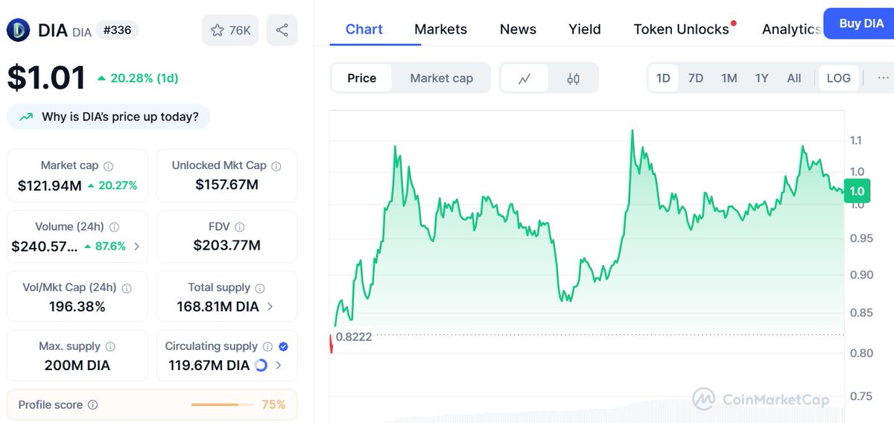Viewport: 894px width, 423px height.
Task: Show Profile score info icon
Action: tap(92, 405)
